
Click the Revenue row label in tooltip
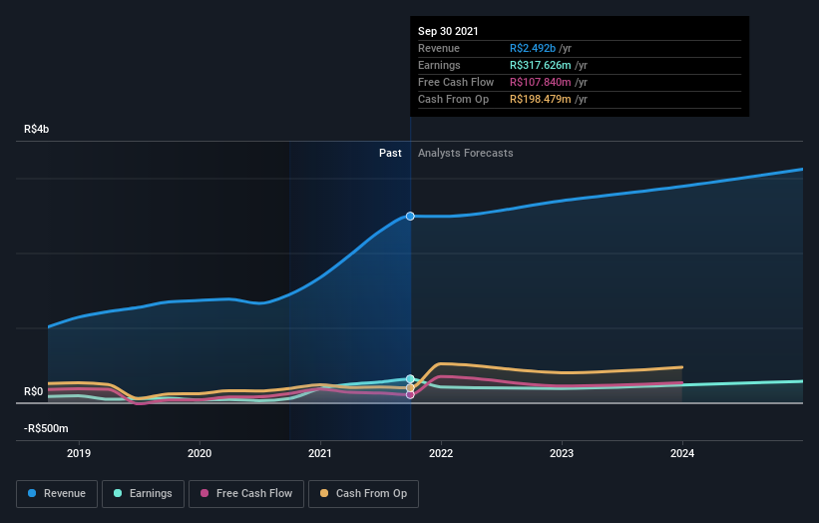tap(439, 48)
